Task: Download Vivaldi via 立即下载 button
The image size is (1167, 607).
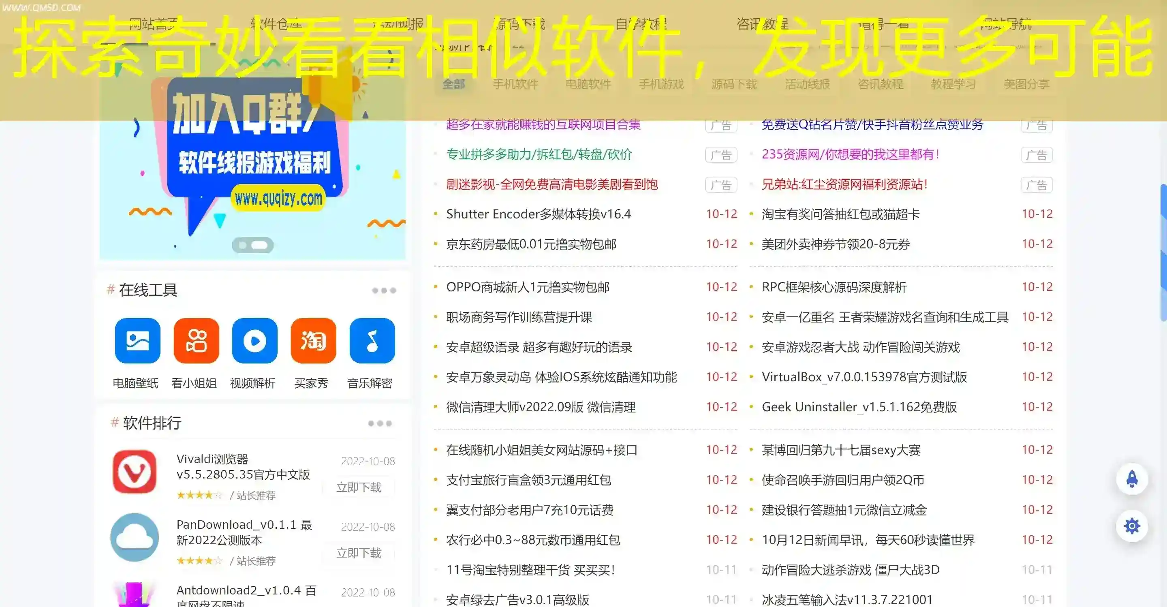Action: (359, 487)
